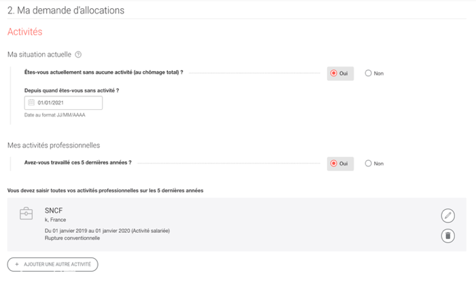
Task: Edit the SNCF activity with the pencil icon
Action: tap(447, 216)
